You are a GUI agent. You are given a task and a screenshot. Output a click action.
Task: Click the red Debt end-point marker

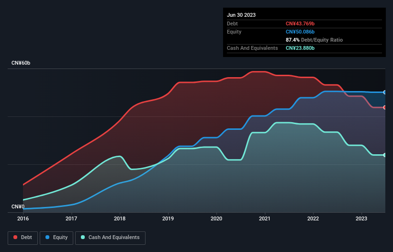point(385,107)
